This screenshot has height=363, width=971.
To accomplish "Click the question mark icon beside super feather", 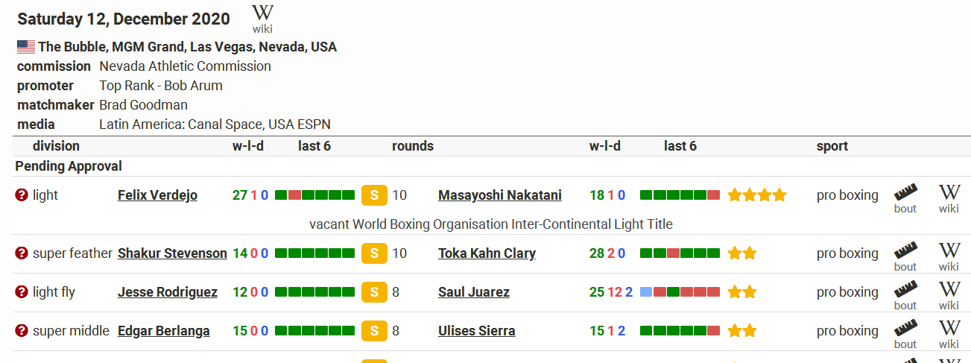I will pyautogui.click(x=22, y=253).
